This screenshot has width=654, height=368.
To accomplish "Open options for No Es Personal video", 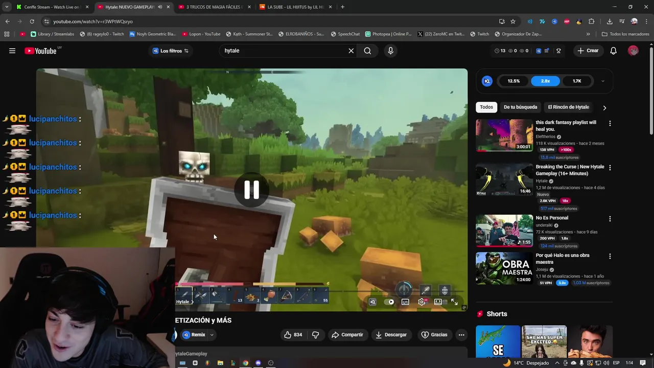I will [610, 218].
